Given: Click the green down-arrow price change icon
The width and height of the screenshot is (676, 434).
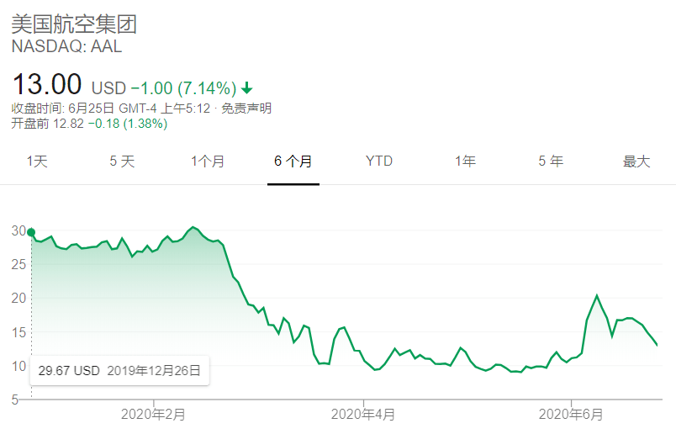Looking at the screenshot, I should [246, 88].
